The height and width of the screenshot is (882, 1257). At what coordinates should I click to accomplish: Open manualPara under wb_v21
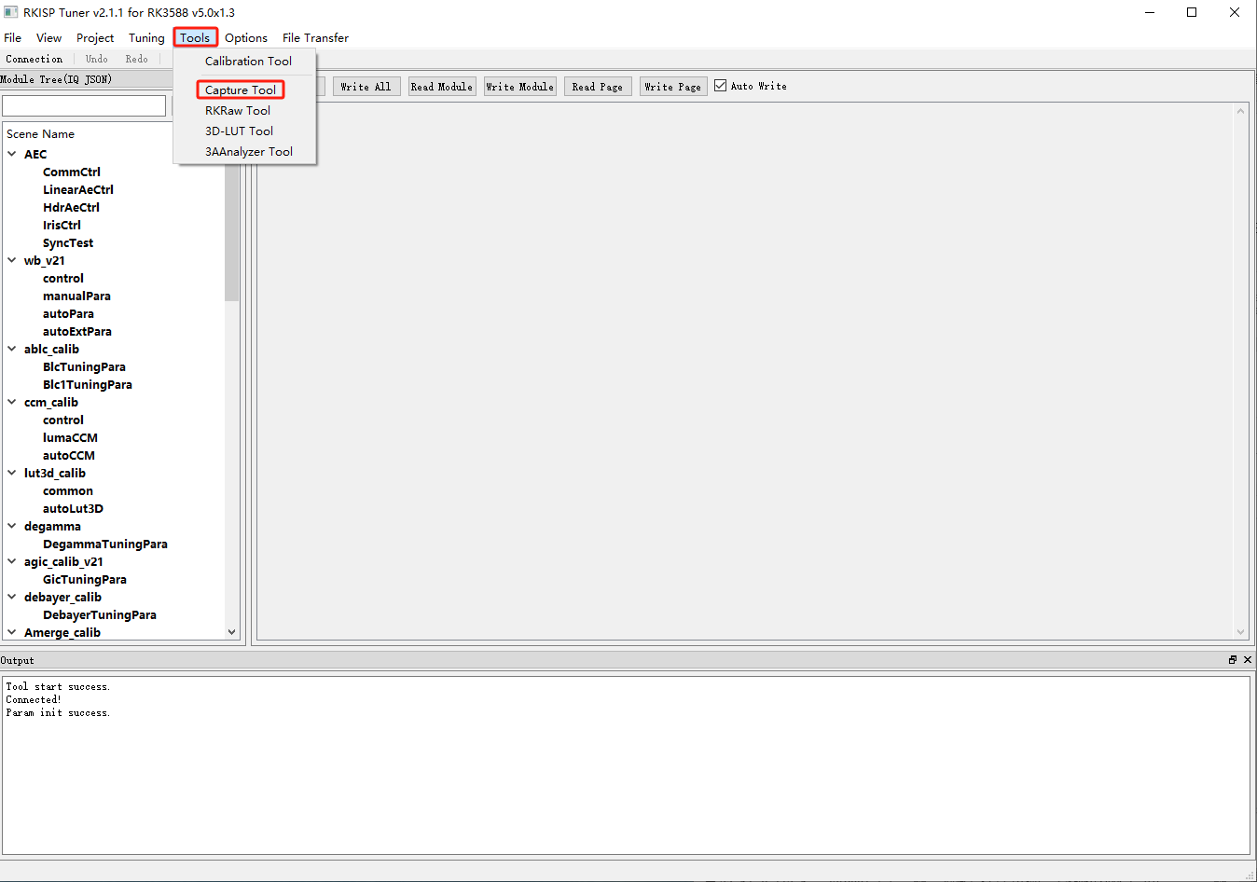tap(76, 296)
